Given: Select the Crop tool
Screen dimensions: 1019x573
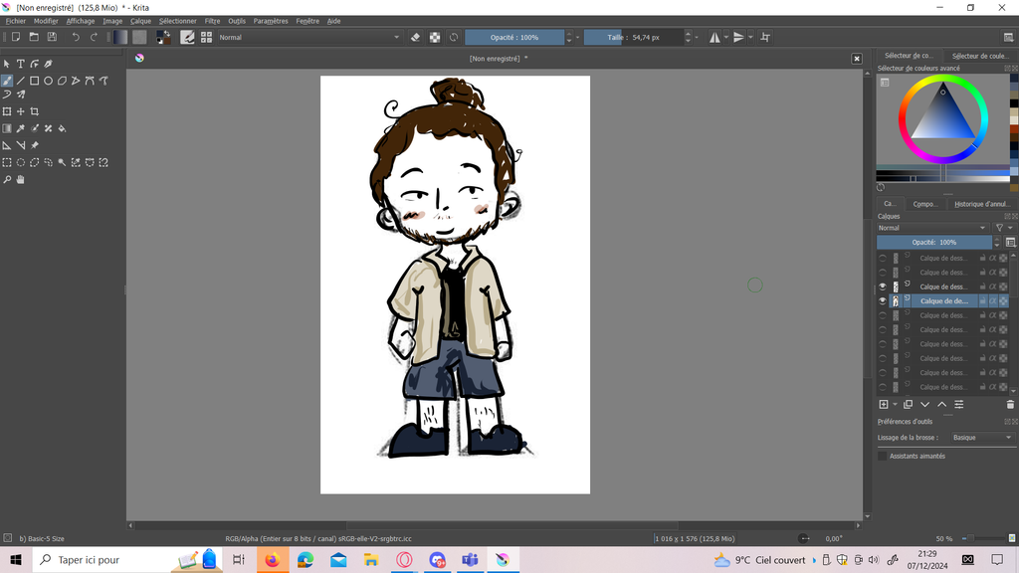Looking at the screenshot, I should pyautogui.click(x=35, y=111).
